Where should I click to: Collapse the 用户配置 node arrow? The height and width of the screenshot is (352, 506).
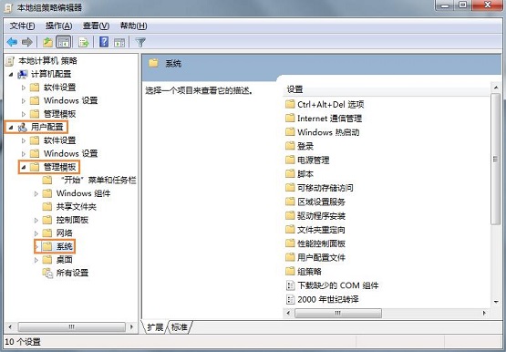[x=11, y=128]
